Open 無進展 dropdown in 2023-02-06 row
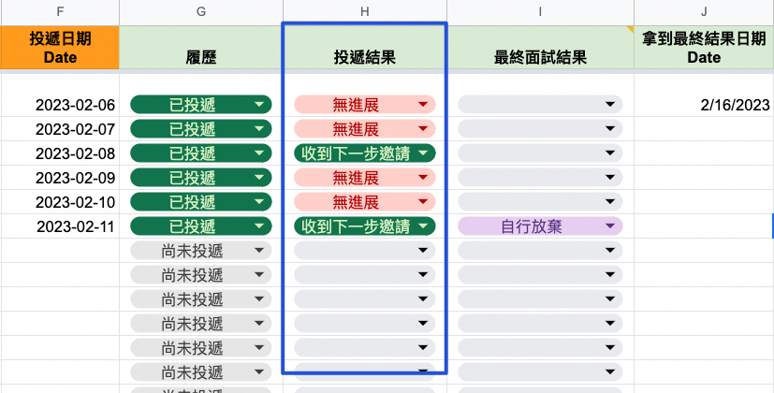Image resolution: width=774 pixels, height=393 pixels. point(365,105)
